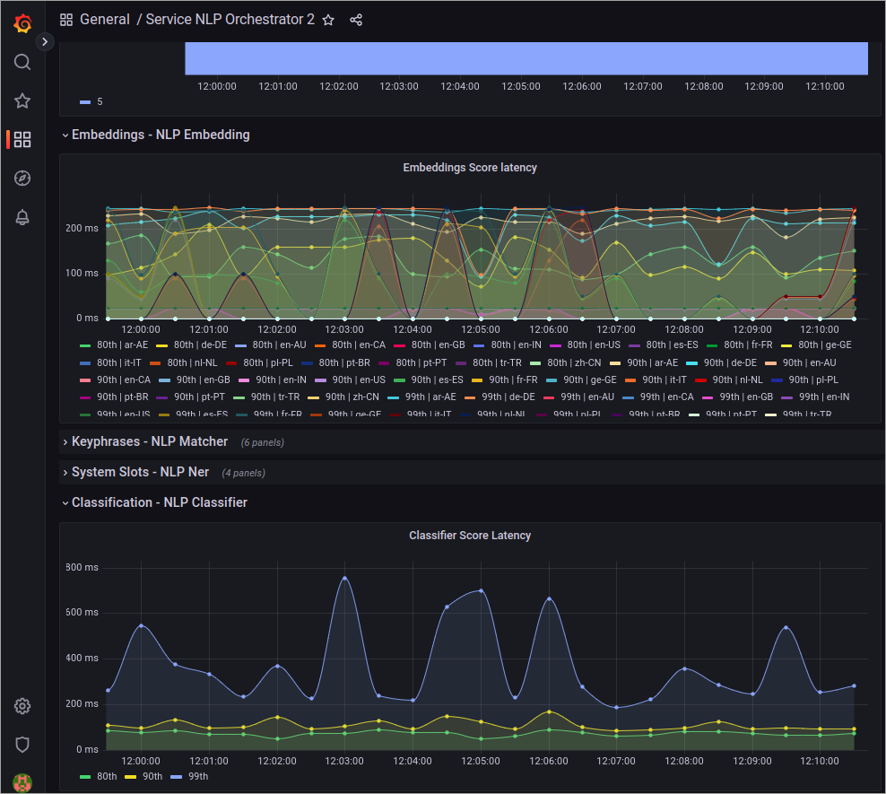
Task: Open the search dashboards icon
Action: pos(22,62)
